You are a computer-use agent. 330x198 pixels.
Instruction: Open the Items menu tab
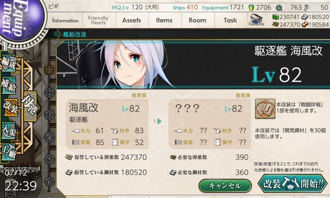165,20
